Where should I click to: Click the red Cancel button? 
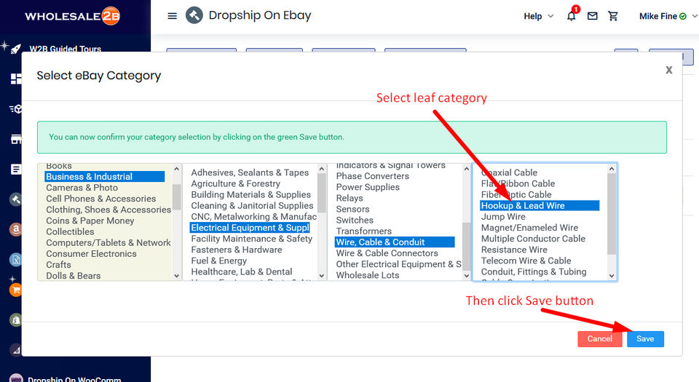point(599,339)
